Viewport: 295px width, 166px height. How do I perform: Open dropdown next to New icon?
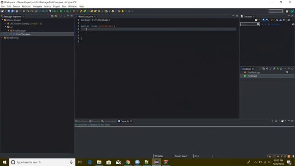point(6,11)
